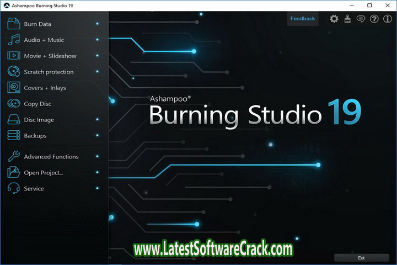The height and width of the screenshot is (265, 397).
Task: Click the Advanced Functions wrench icon
Action: click(14, 156)
